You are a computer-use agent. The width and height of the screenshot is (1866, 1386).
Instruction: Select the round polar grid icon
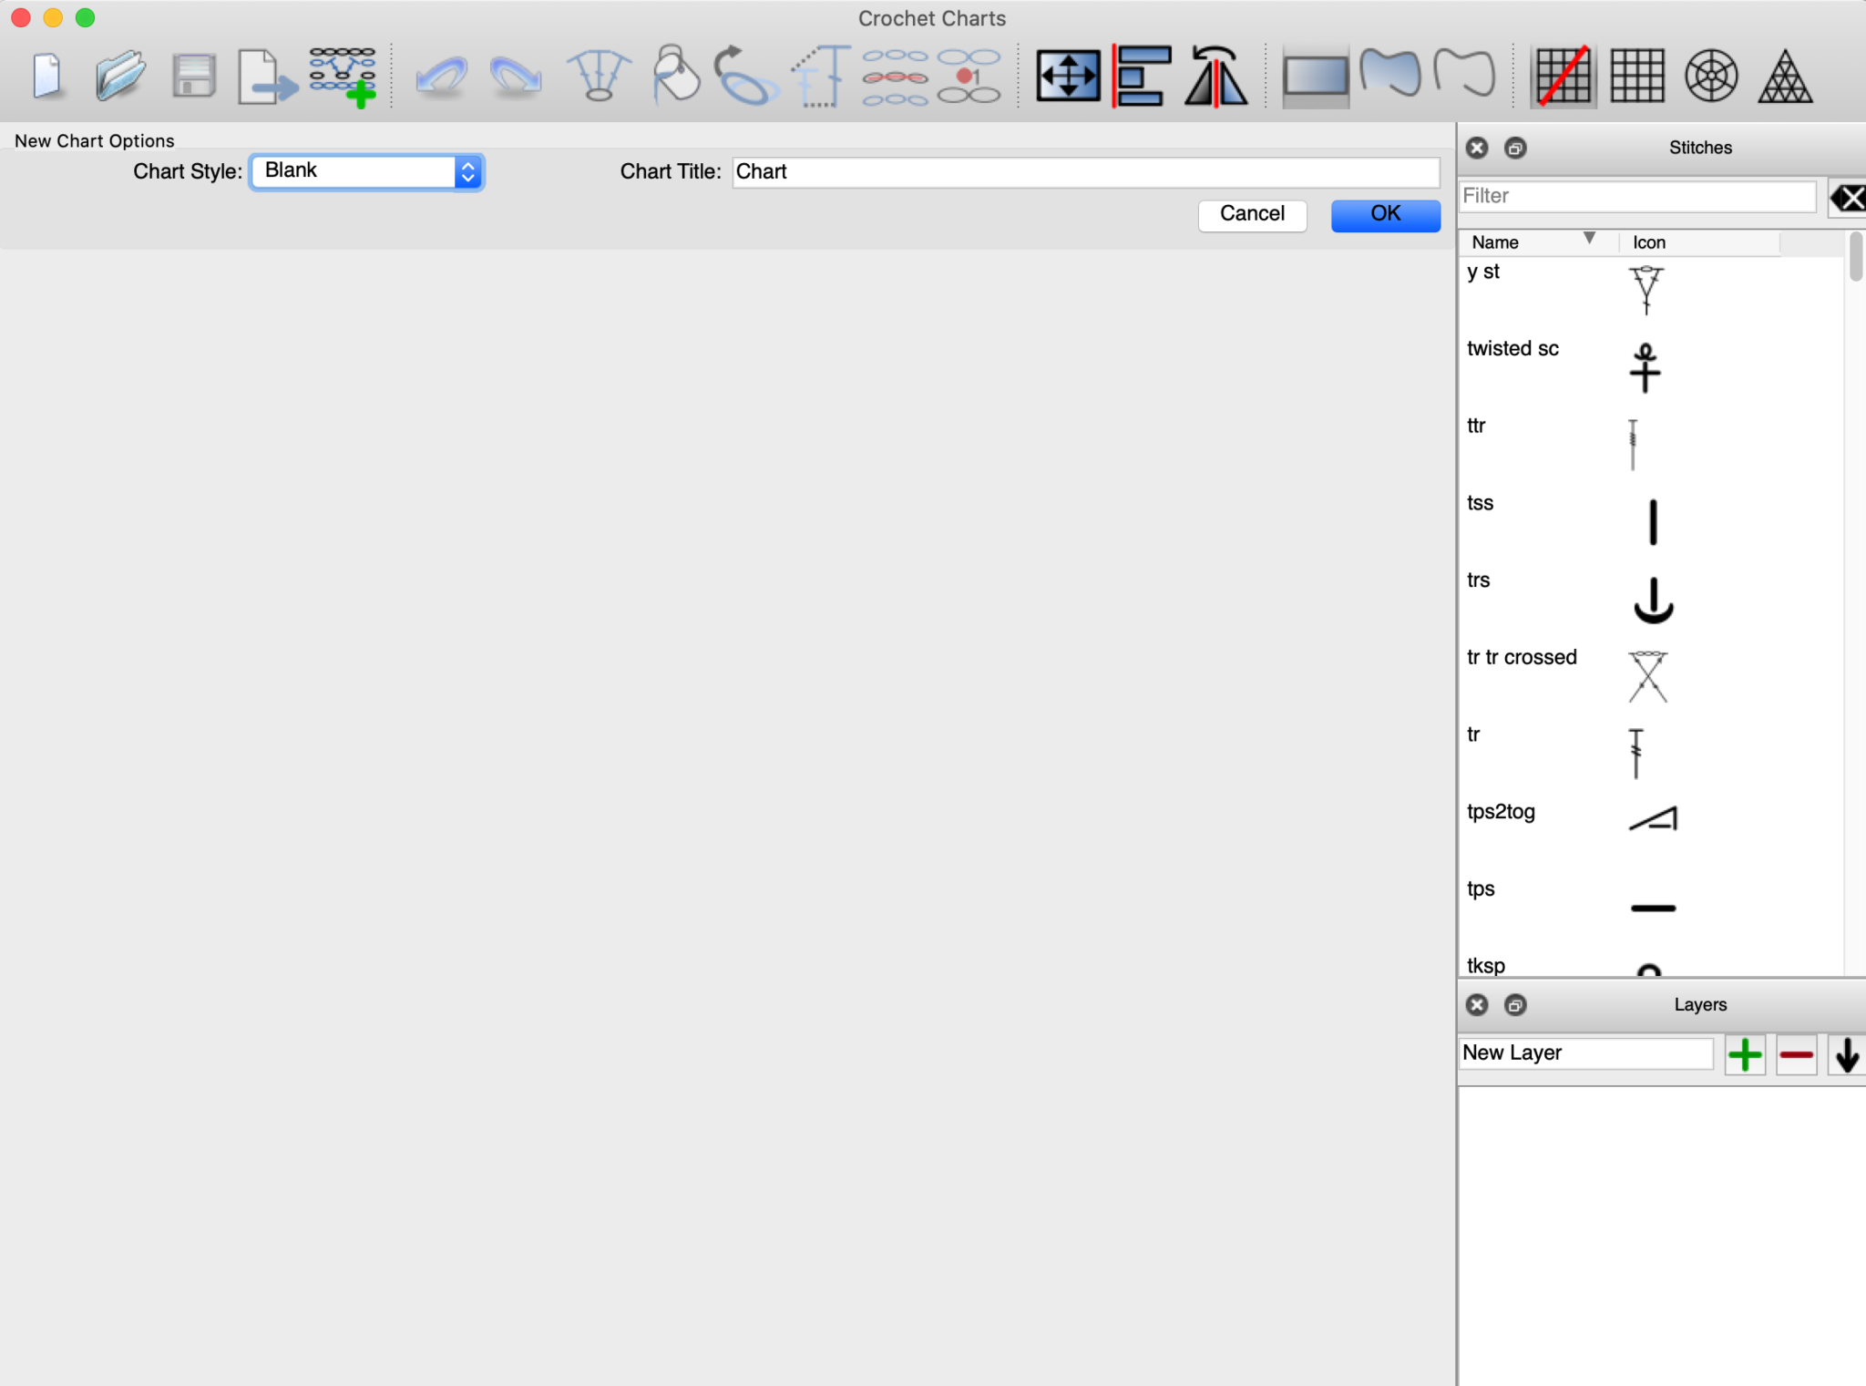[x=1711, y=77]
